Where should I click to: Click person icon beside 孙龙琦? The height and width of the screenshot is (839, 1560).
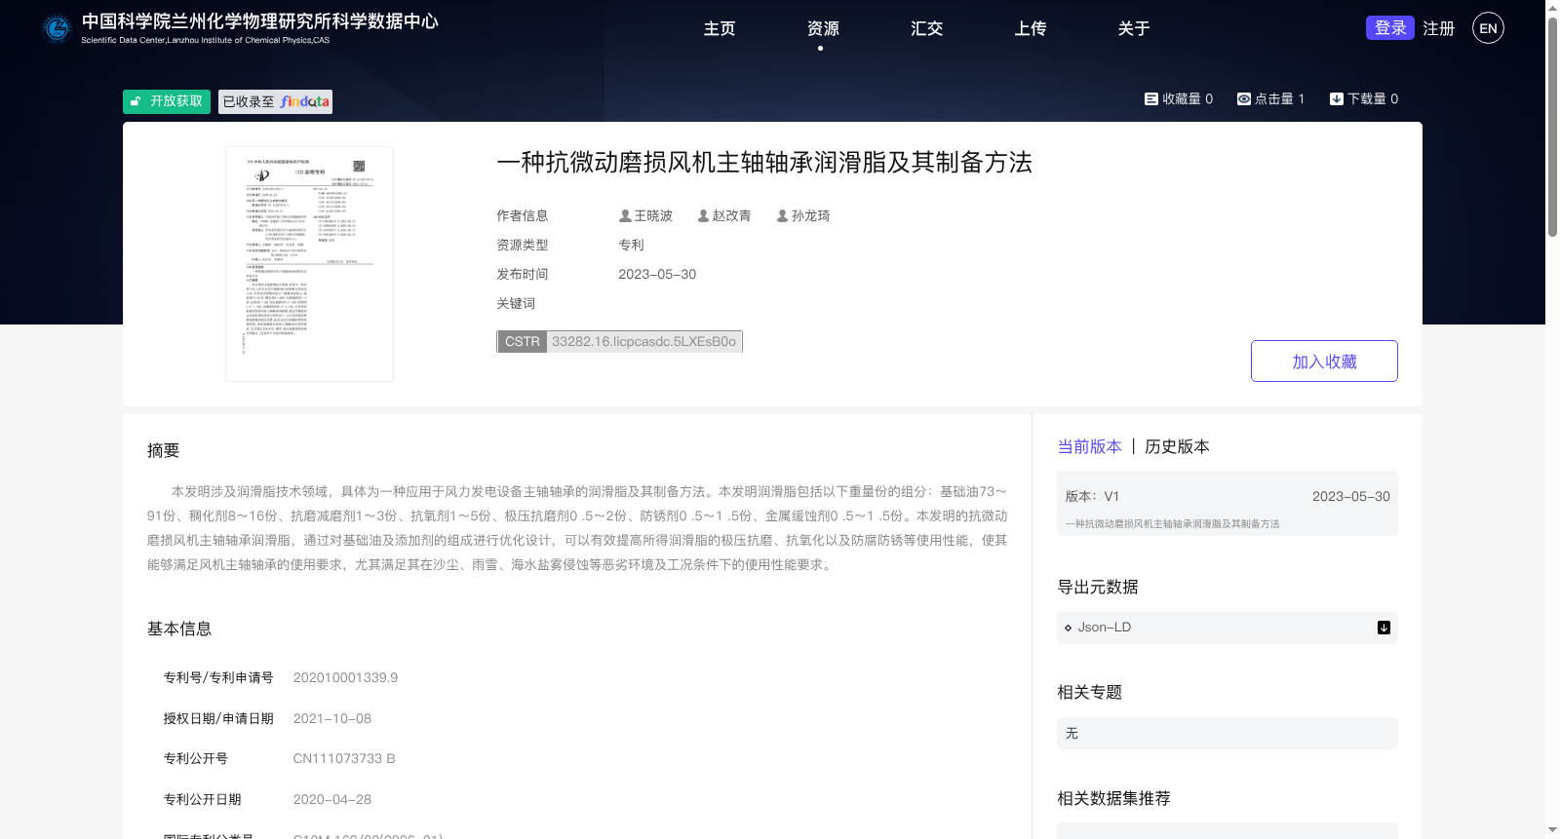(782, 215)
